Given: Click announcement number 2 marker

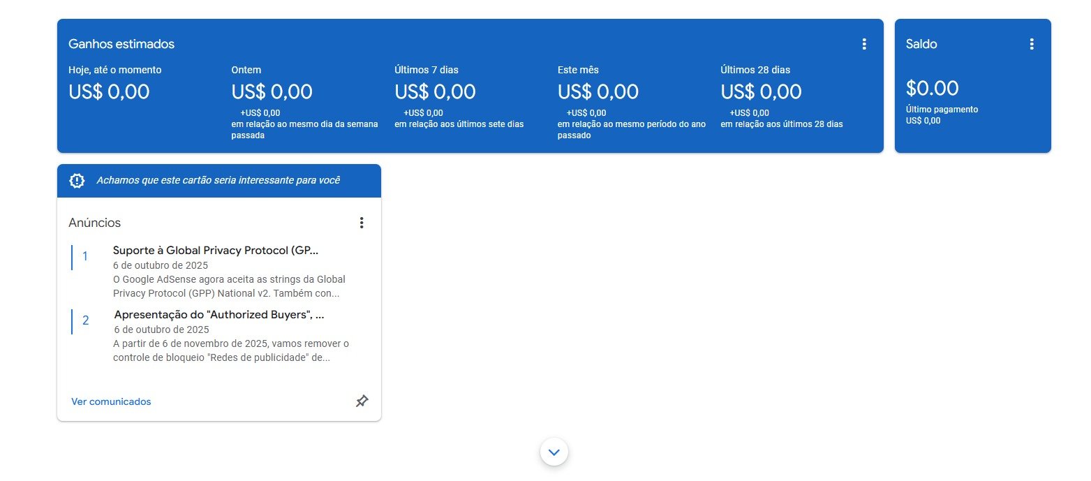Looking at the screenshot, I should pos(85,320).
